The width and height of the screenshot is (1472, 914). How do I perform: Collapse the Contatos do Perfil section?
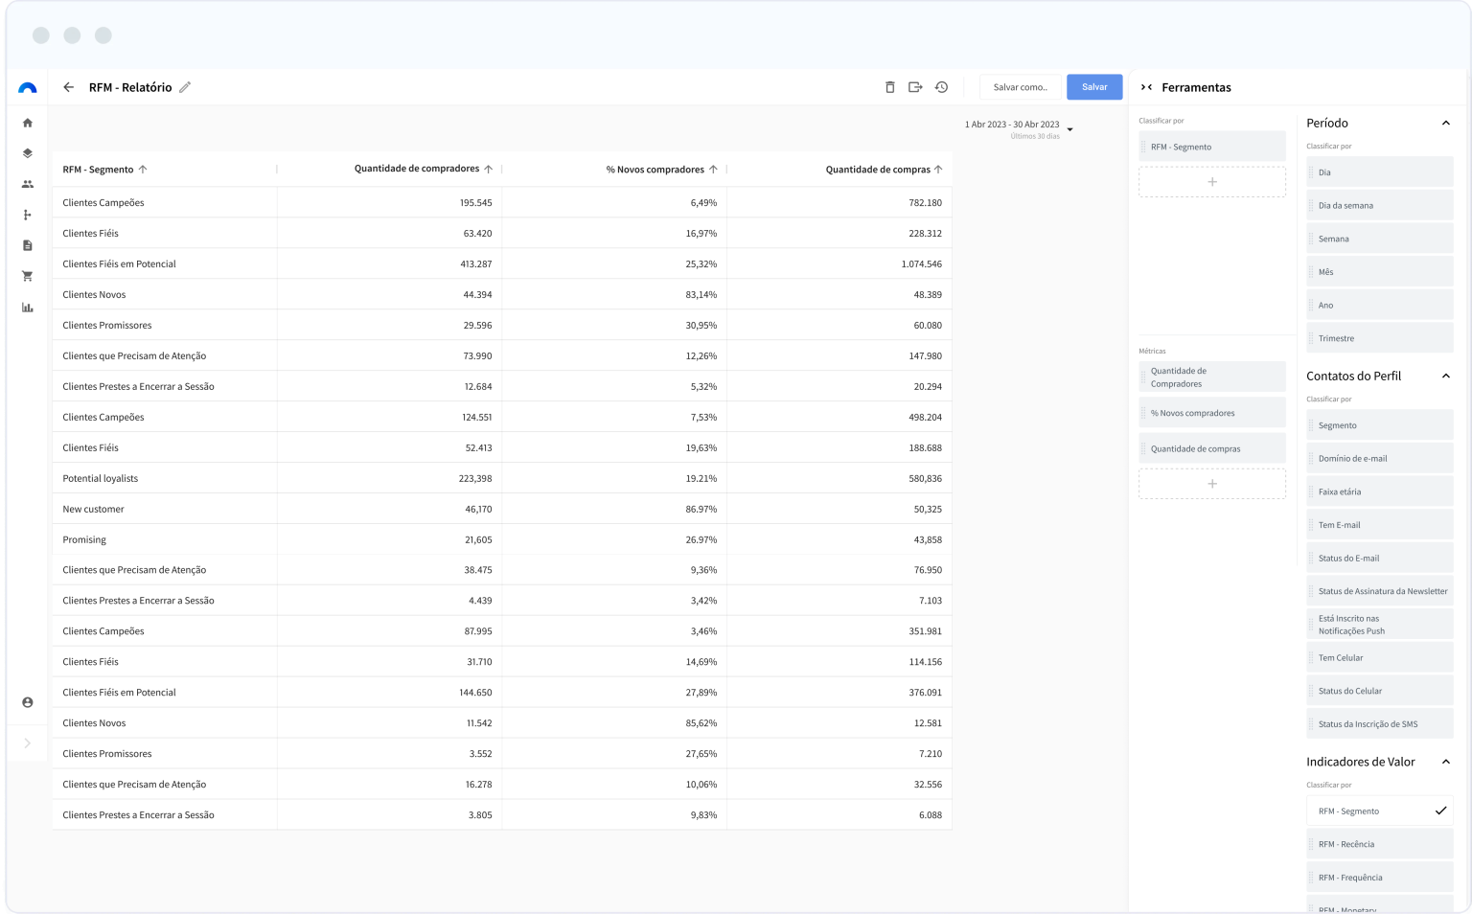click(x=1446, y=376)
